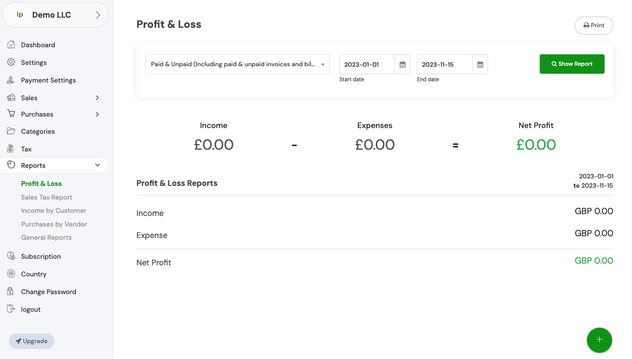Click the Purchases cart icon
The height and width of the screenshot is (359, 632).
click(x=11, y=114)
